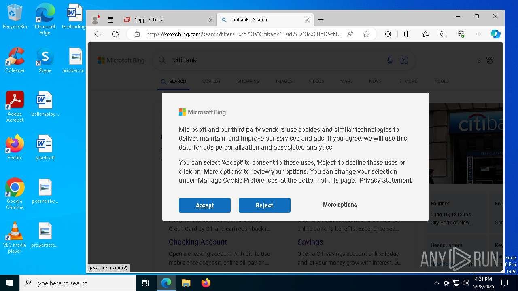Select the IMAGES search tab
518x291 pixels.
click(284, 81)
